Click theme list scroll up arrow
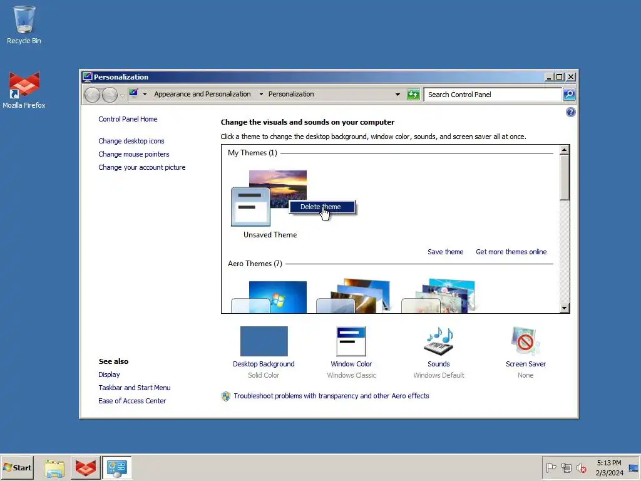 tap(564, 150)
